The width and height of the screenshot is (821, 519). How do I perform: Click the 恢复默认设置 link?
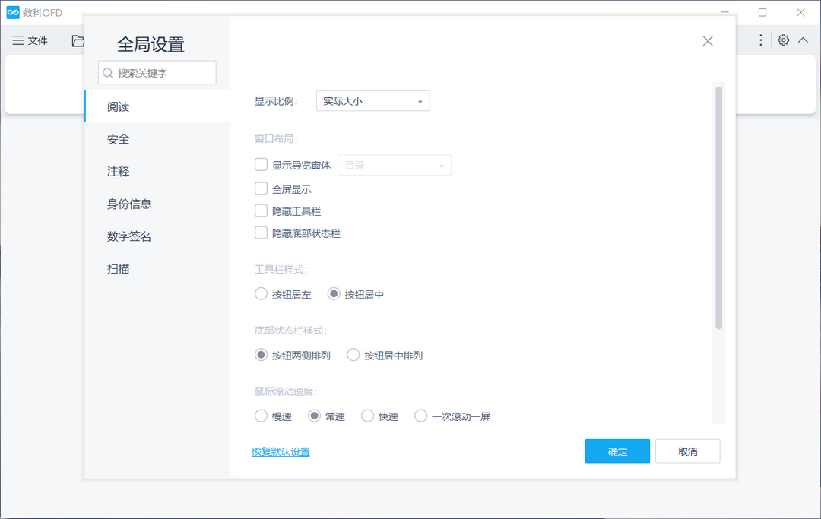[281, 451]
